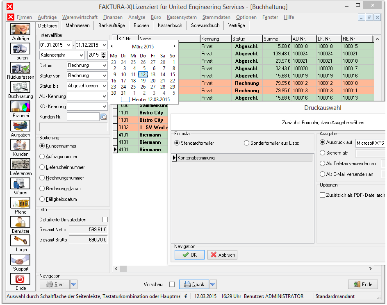The width and height of the screenshot is (387, 305).
Task: Click the Login key icon
Action: point(20,241)
